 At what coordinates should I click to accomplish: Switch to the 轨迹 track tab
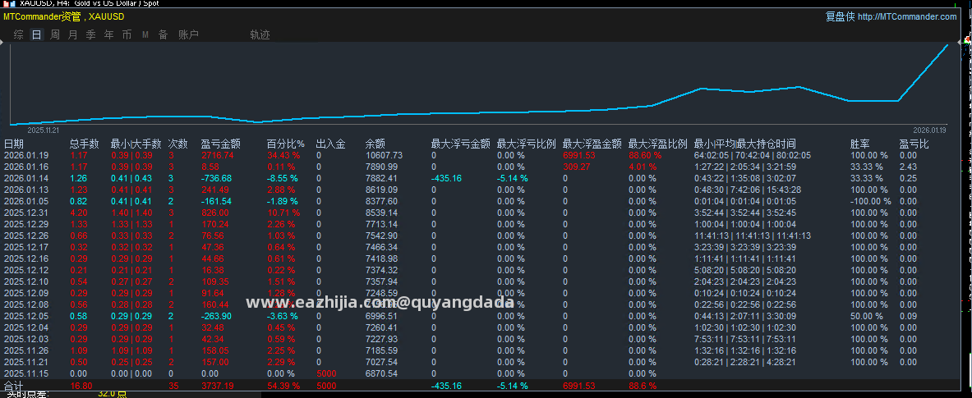pyautogui.click(x=260, y=35)
